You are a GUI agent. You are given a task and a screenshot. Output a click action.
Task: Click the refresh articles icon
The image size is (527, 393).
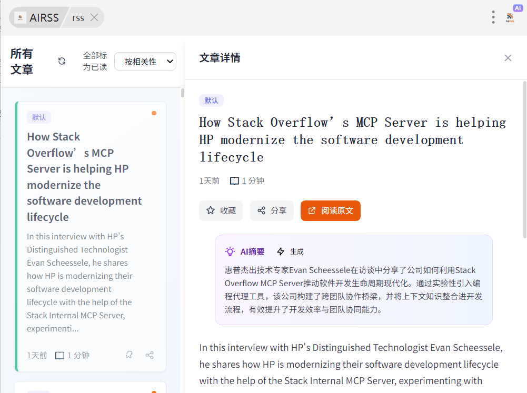62,61
